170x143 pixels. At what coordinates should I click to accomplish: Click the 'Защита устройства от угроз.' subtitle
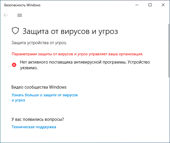pyautogui.click(x=39, y=43)
